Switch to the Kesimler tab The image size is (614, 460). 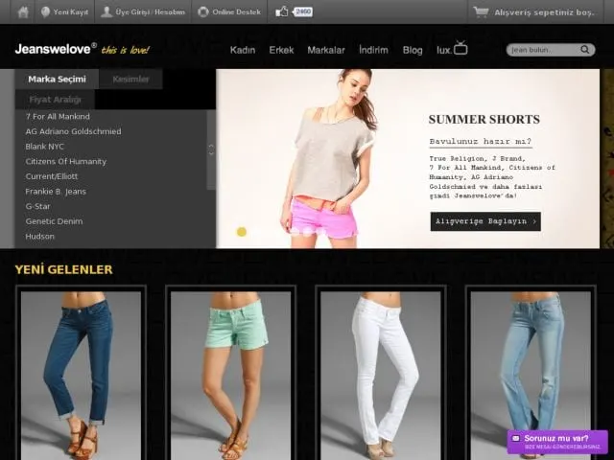(130, 79)
